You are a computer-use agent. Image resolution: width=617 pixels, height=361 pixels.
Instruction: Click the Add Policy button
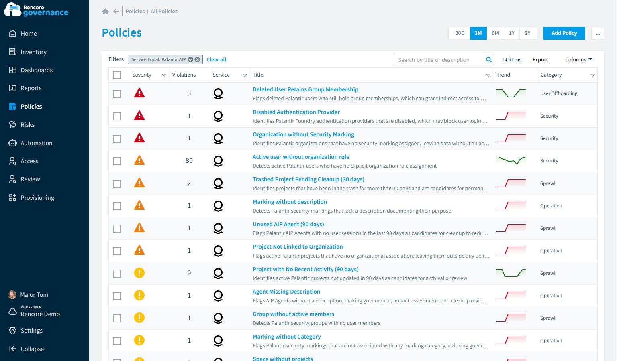564,33
